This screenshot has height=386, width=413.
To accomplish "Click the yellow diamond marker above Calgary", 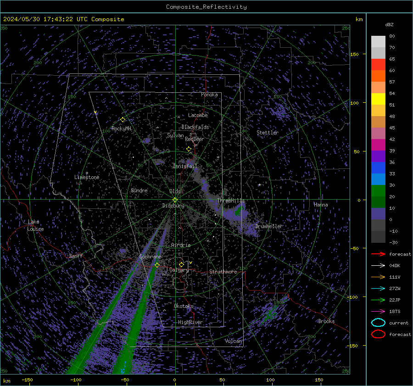I will tap(181, 264).
